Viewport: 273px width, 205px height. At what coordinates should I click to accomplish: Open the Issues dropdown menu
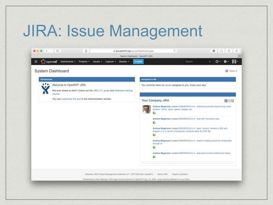[x=97, y=62]
